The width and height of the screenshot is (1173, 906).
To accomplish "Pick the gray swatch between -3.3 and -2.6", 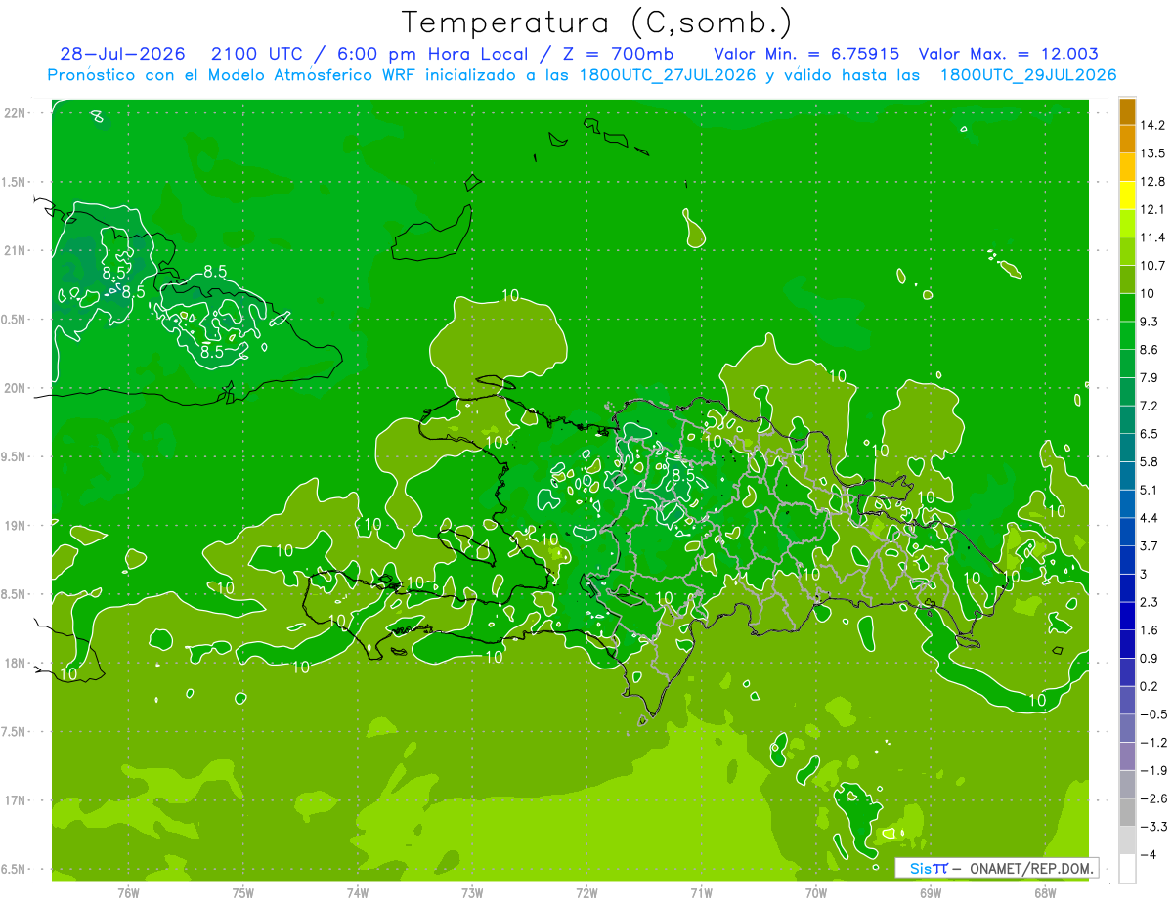I will tap(1127, 813).
